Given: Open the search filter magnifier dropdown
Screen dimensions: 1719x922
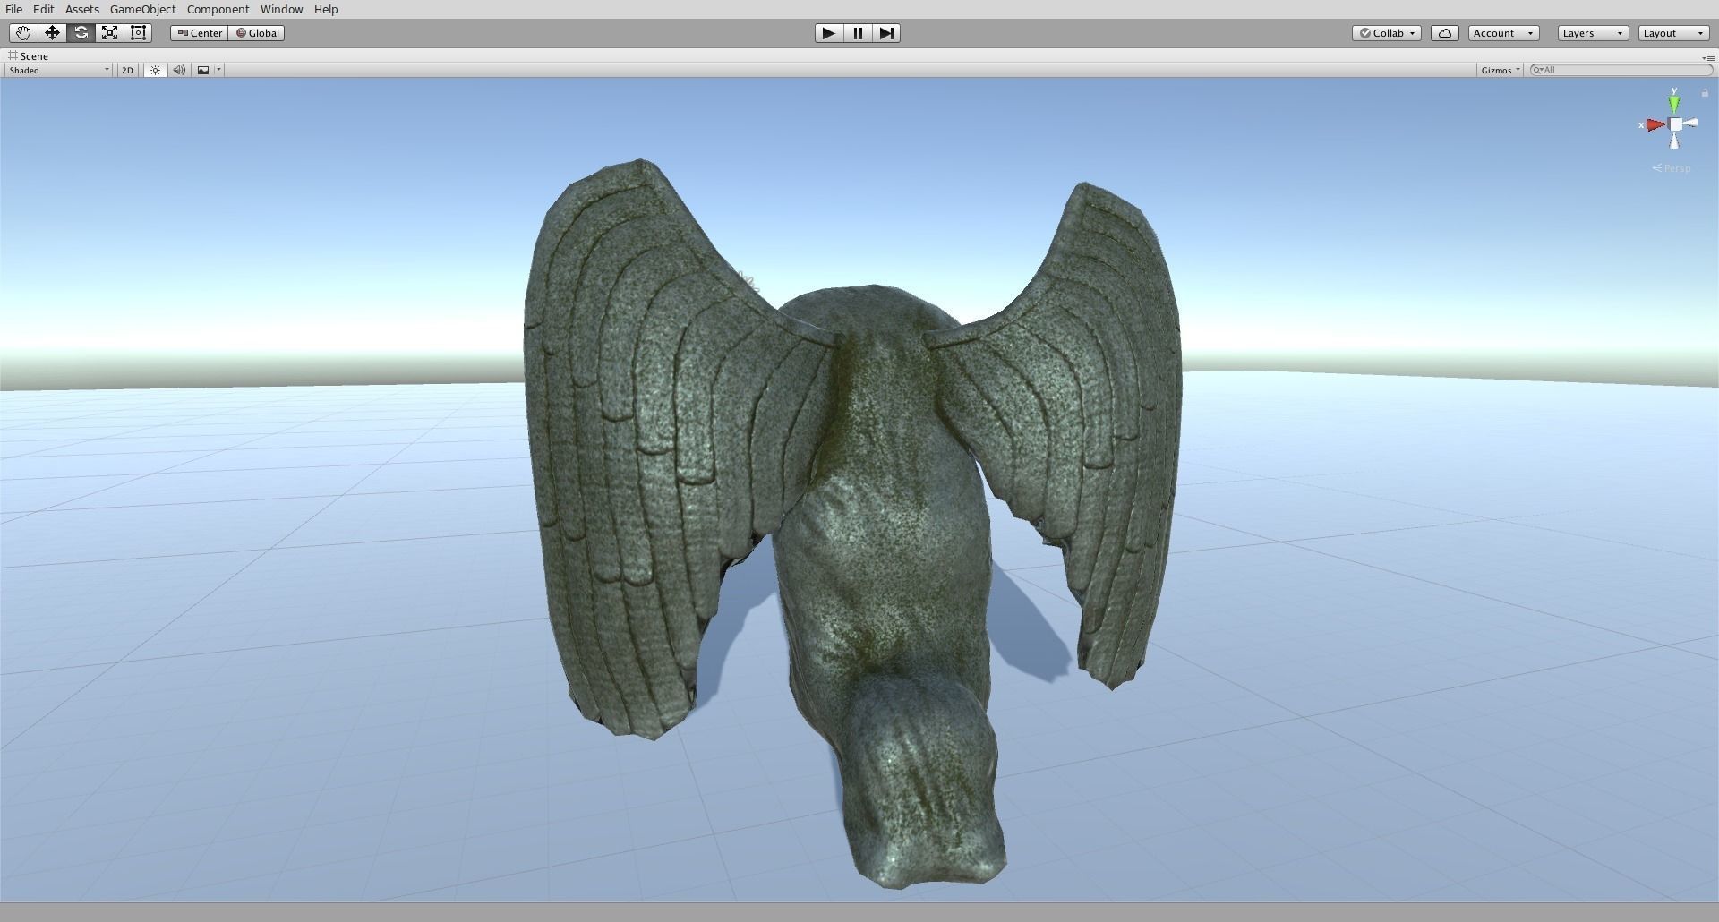Looking at the screenshot, I should pyautogui.click(x=1537, y=70).
